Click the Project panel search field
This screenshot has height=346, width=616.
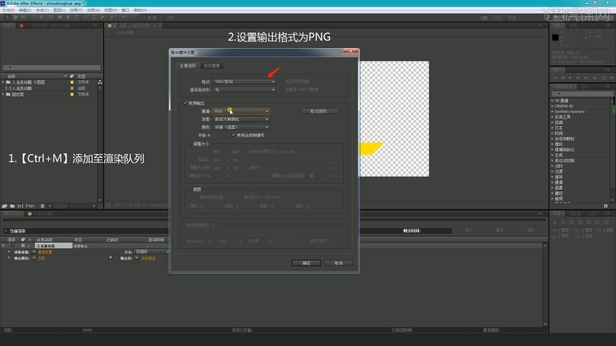click(52, 68)
